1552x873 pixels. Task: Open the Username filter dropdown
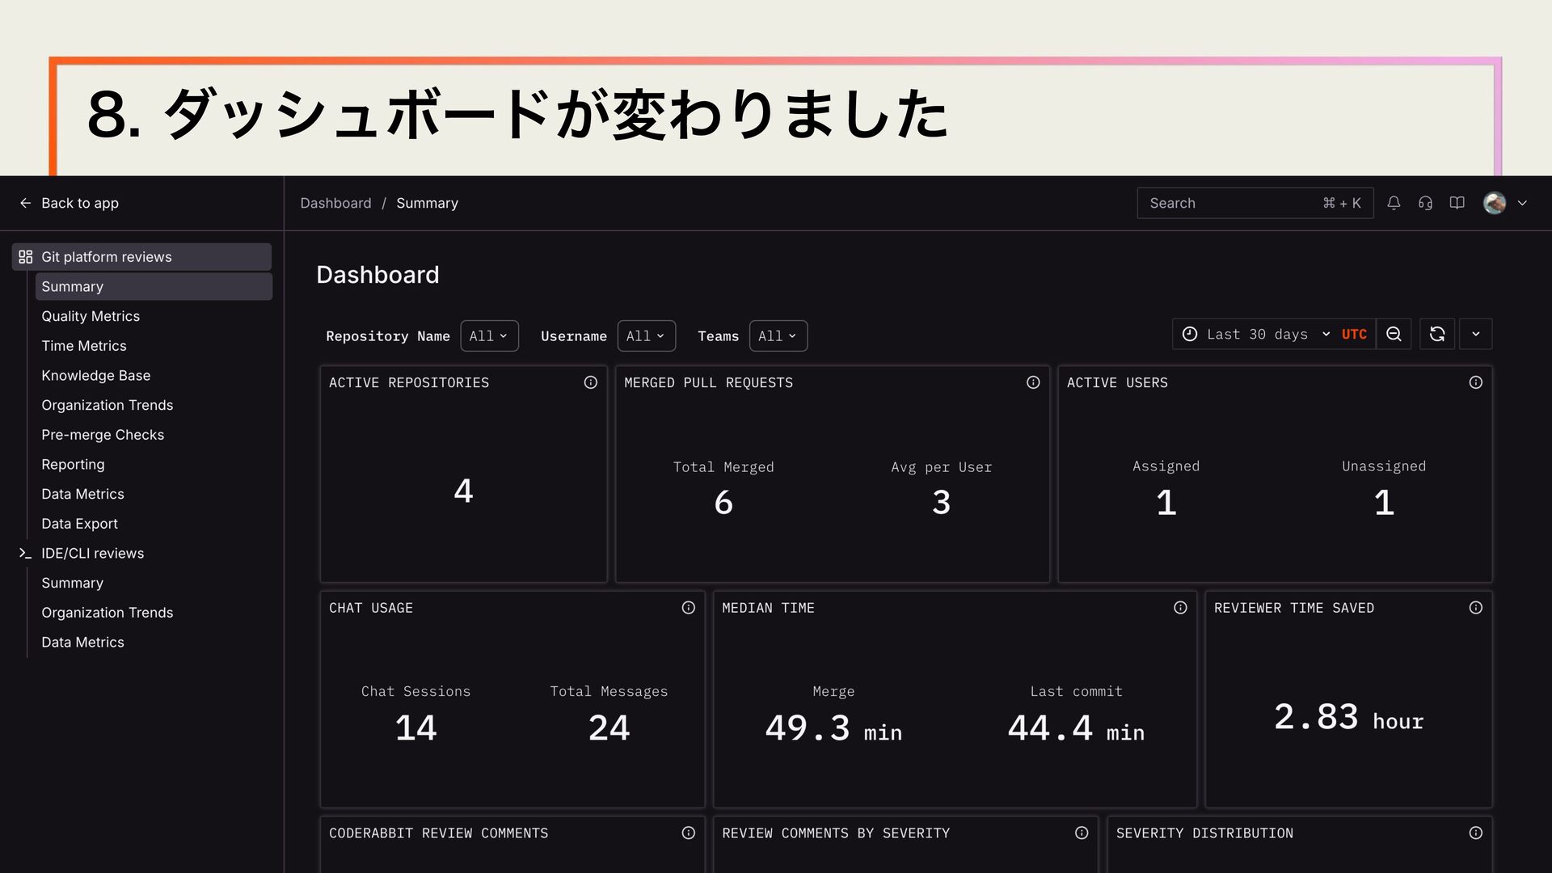click(646, 336)
